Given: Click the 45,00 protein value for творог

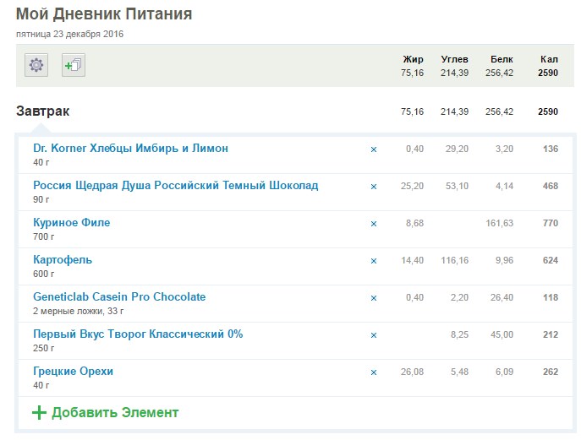Looking at the screenshot, I should click(x=502, y=334).
